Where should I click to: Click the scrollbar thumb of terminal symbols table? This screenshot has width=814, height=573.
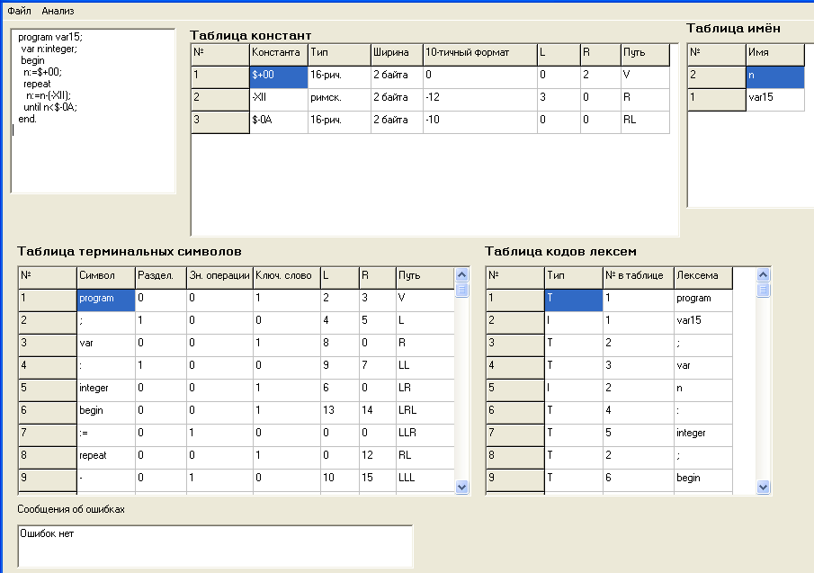tap(462, 290)
